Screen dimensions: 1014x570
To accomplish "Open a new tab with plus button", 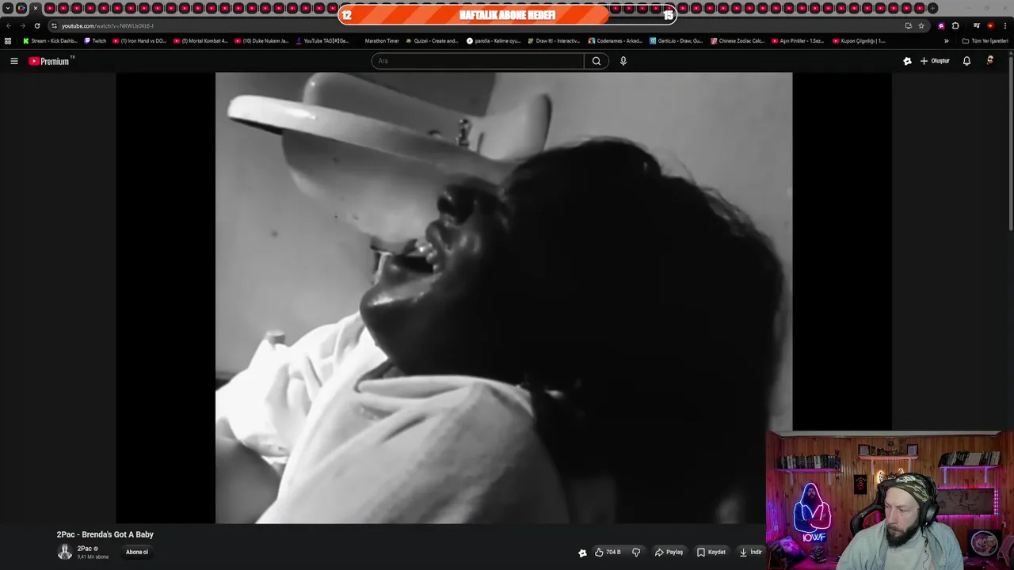I will coord(933,9).
